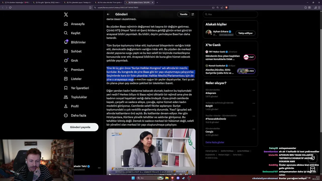The width and height of the screenshot is (322, 181).
Task: Open Profil page
Action: [x=71, y=106]
